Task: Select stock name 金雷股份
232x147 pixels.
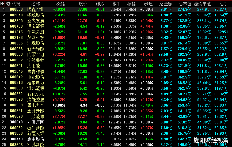Action: (x=36, y=139)
